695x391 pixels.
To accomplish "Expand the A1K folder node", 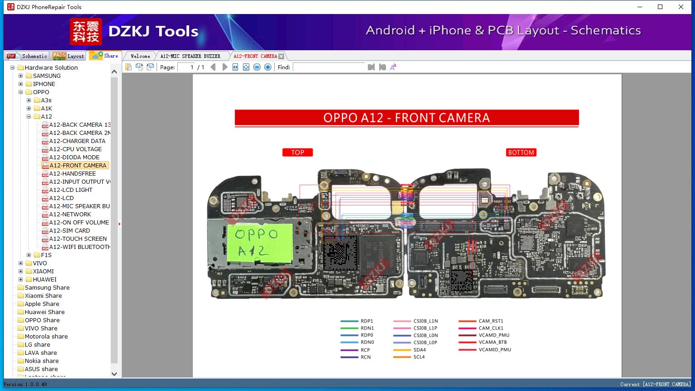I will point(29,109).
